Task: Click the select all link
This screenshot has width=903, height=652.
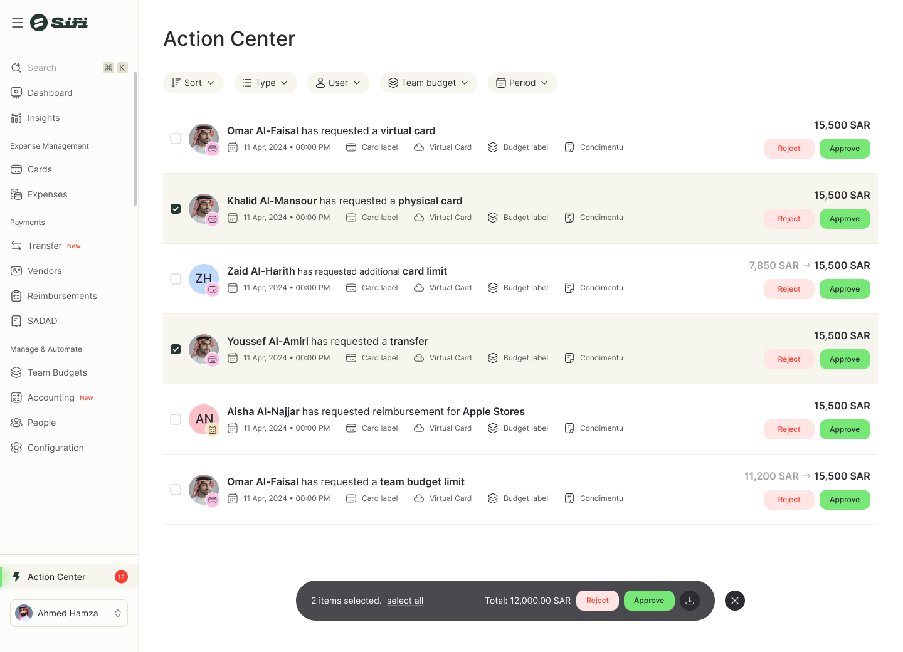Action: point(405,601)
